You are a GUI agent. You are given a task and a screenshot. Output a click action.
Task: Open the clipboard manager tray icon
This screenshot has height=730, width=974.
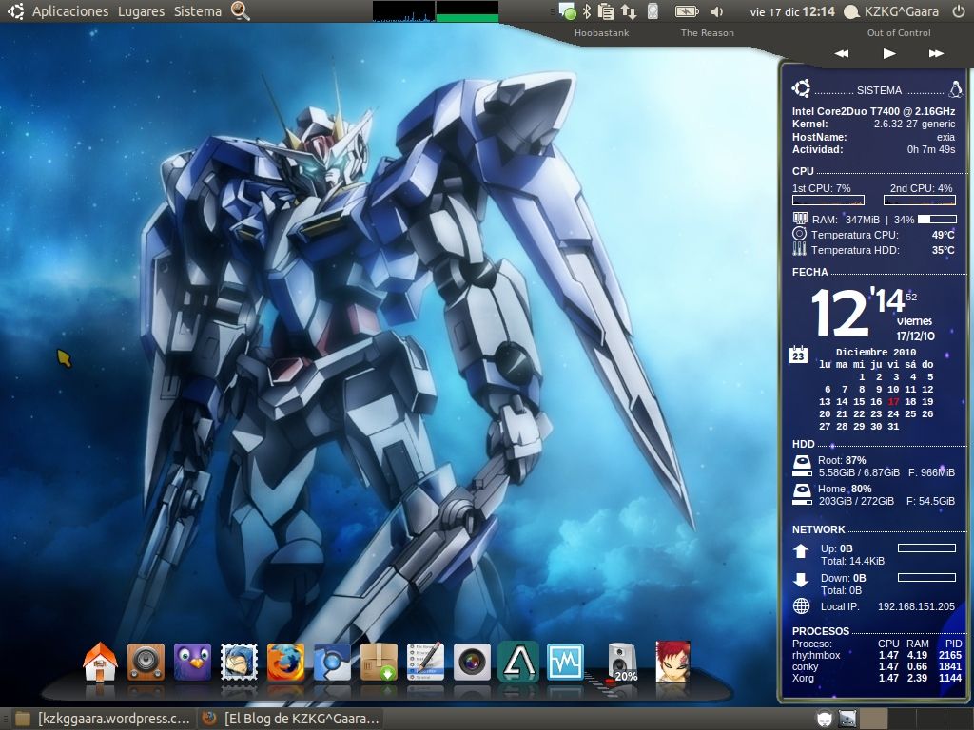606,11
